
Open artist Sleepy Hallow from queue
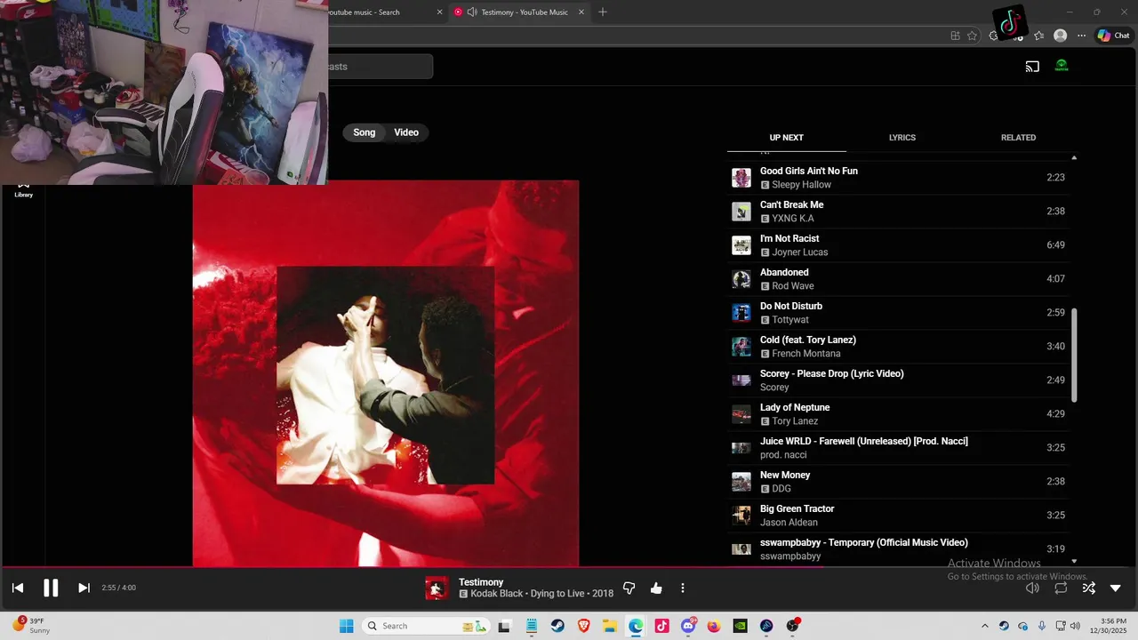point(801,185)
